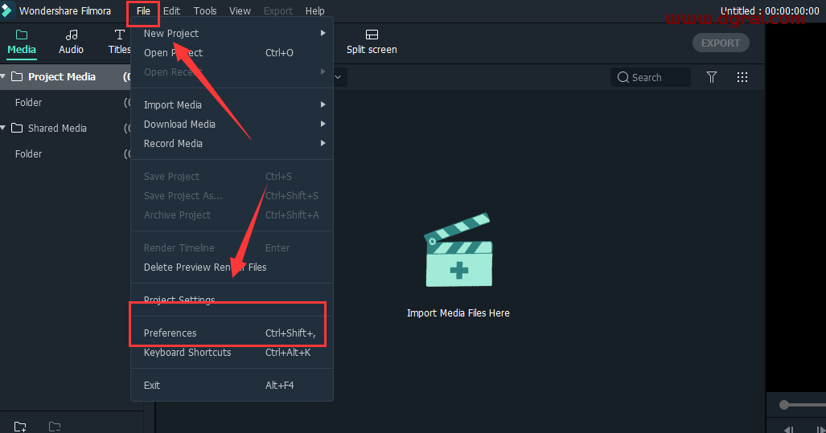
Task: Open Keyboard Shortcuts menu entry
Action: point(232,353)
